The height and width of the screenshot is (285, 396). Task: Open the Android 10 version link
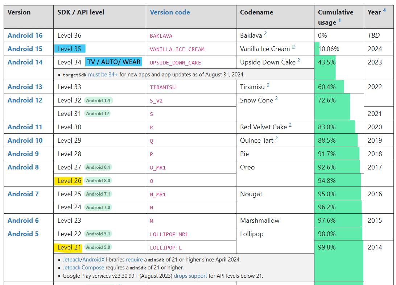coord(25,140)
